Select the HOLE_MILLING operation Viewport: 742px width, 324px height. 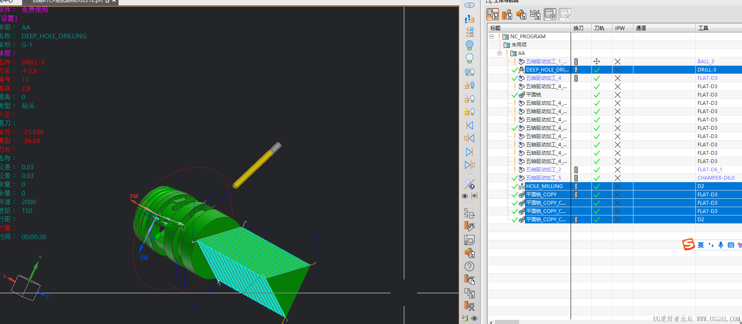544,186
